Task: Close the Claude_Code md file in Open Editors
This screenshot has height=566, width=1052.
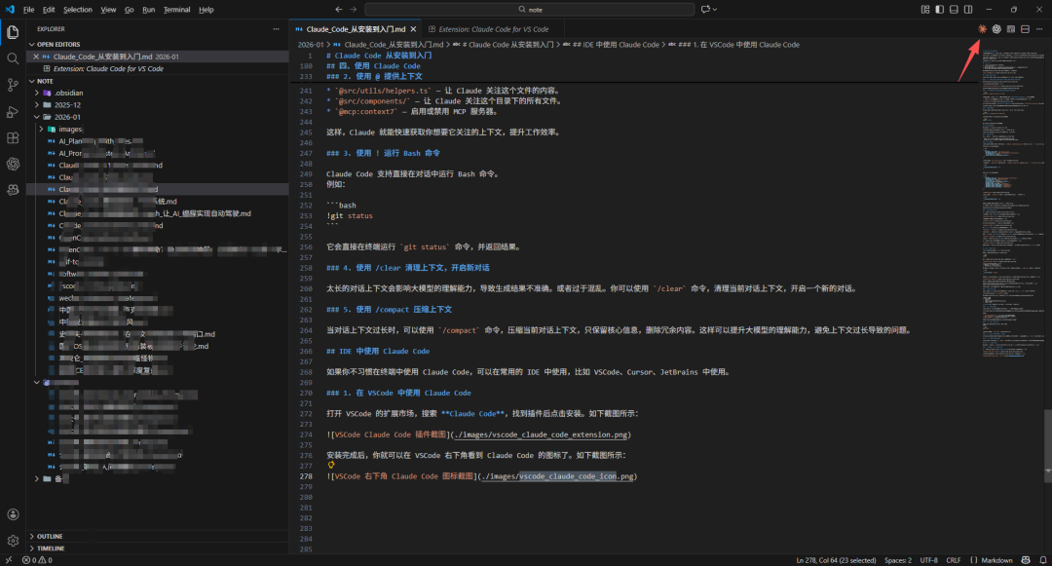Action: coord(36,57)
